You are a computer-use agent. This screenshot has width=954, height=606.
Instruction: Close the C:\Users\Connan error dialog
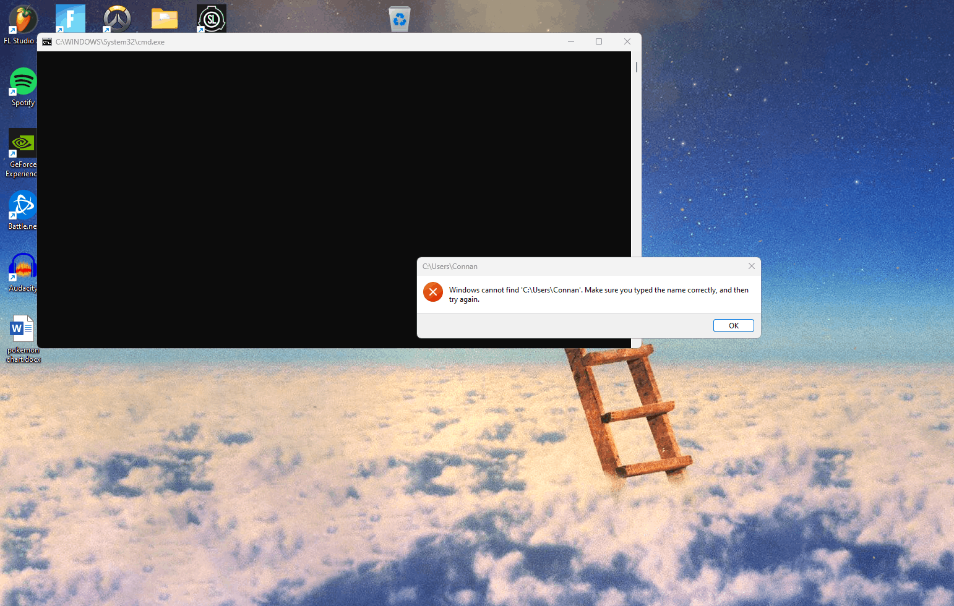pos(752,266)
